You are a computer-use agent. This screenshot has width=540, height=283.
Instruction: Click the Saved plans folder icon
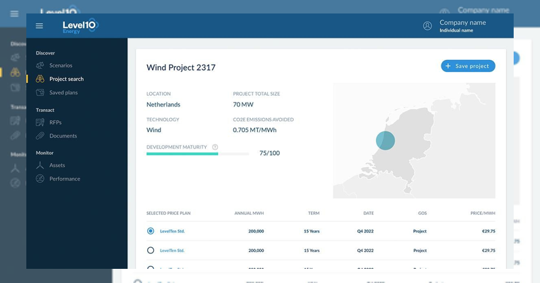pyautogui.click(x=40, y=92)
